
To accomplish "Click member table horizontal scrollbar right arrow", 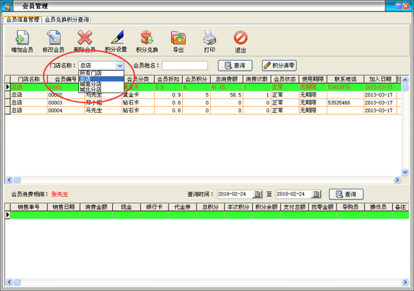I will [397, 180].
